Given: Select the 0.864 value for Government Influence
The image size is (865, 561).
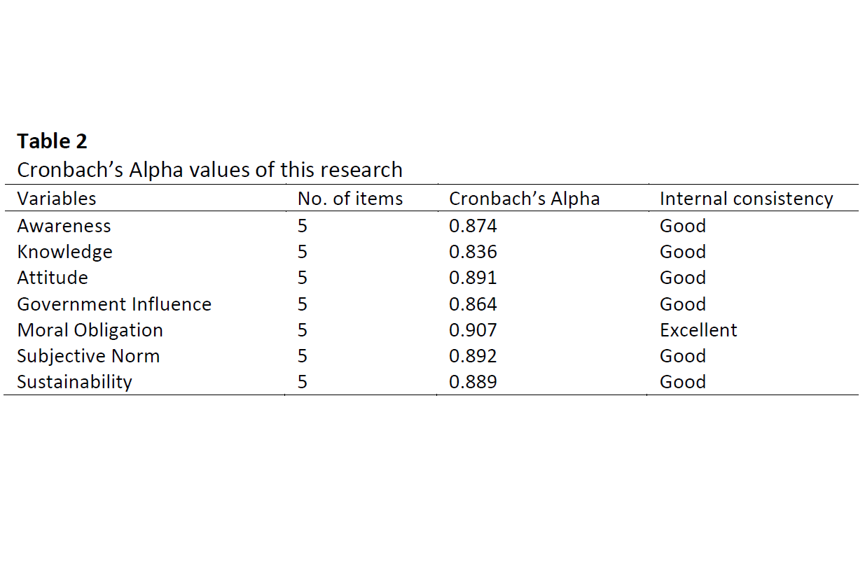Looking at the screenshot, I should point(473,304).
